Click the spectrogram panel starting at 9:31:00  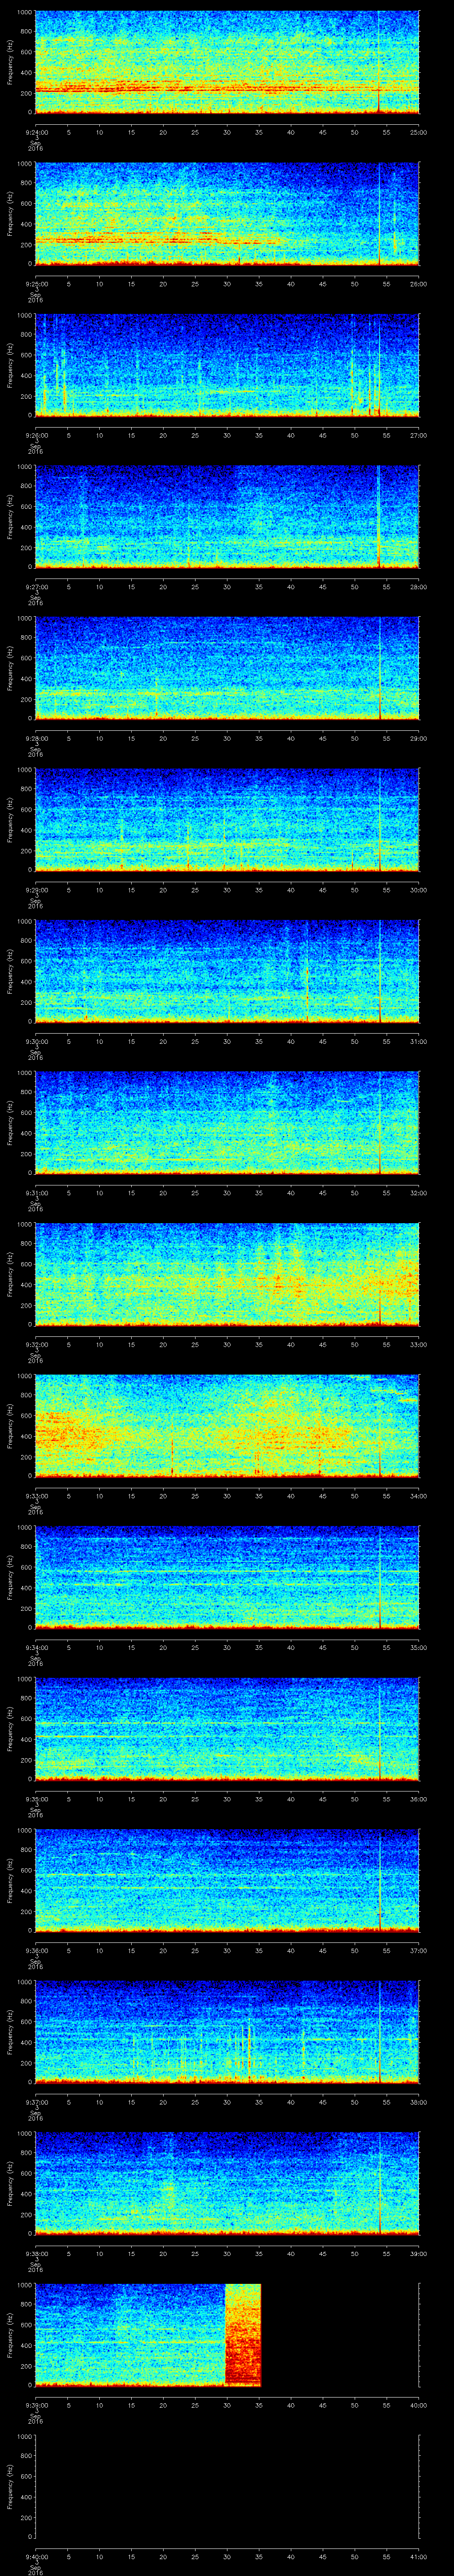(x=227, y=1123)
